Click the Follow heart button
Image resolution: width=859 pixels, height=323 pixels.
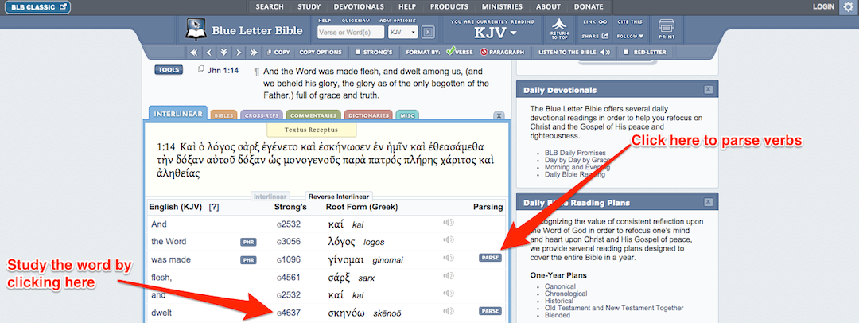[629, 36]
